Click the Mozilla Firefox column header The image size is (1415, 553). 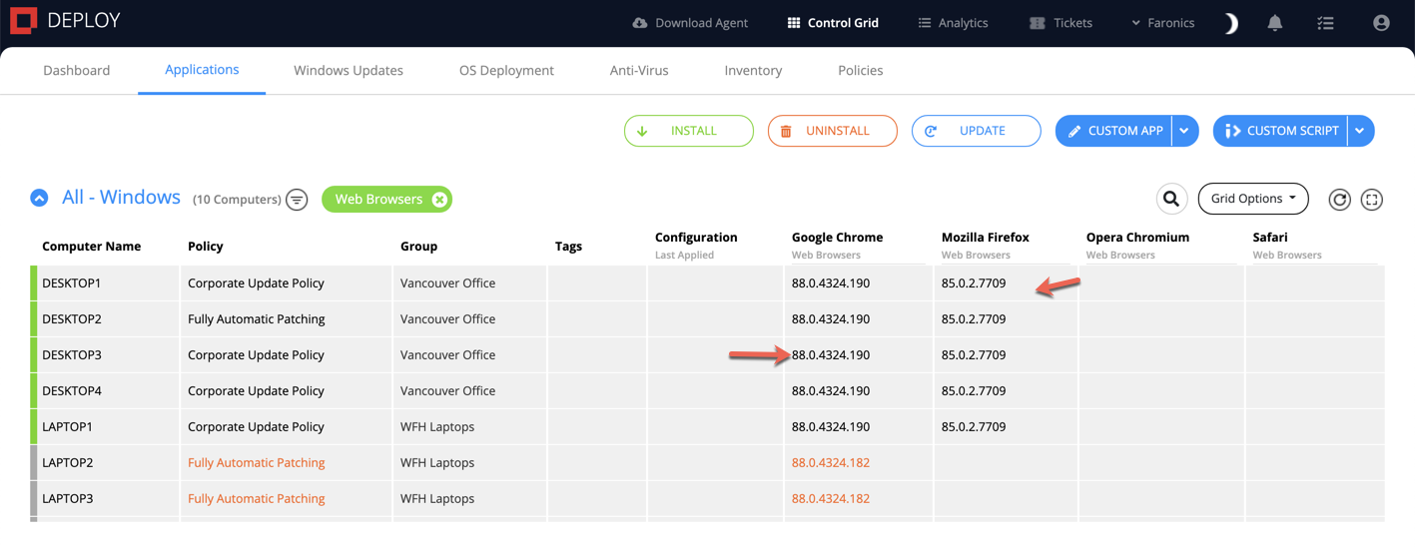[986, 238]
